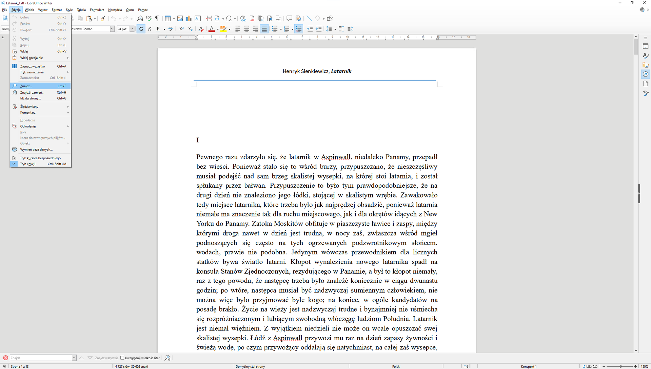Click the 'Strona 1 z 13' status entry
Viewport: 651px width, 369px height.
20,366
